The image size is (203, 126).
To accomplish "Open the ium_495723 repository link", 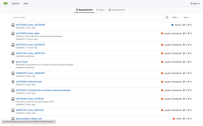I will point(36,110).
